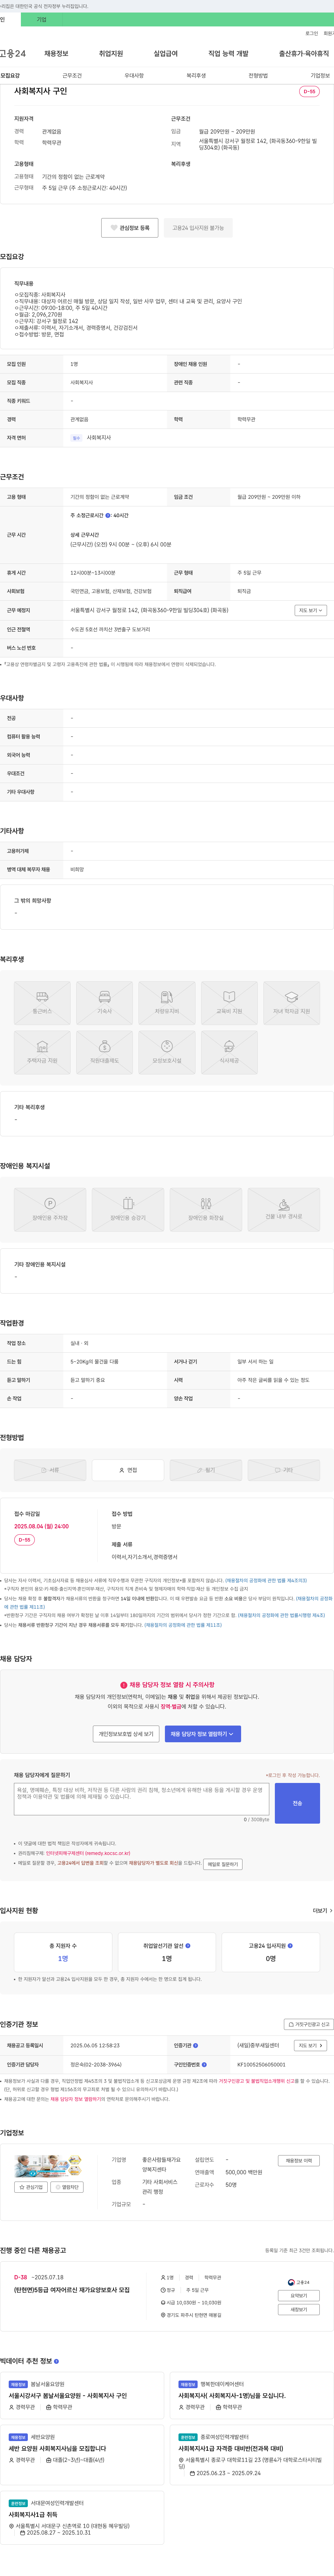This screenshot has height=2576, width=334.
Task: Jump to the 근무조건 section tab
Action: pyautogui.click(x=72, y=75)
